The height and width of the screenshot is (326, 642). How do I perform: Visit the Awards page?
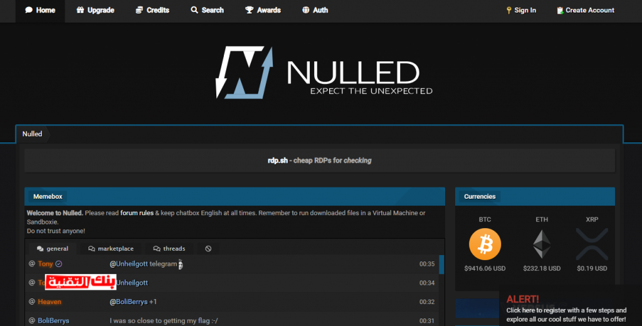pyautogui.click(x=263, y=10)
